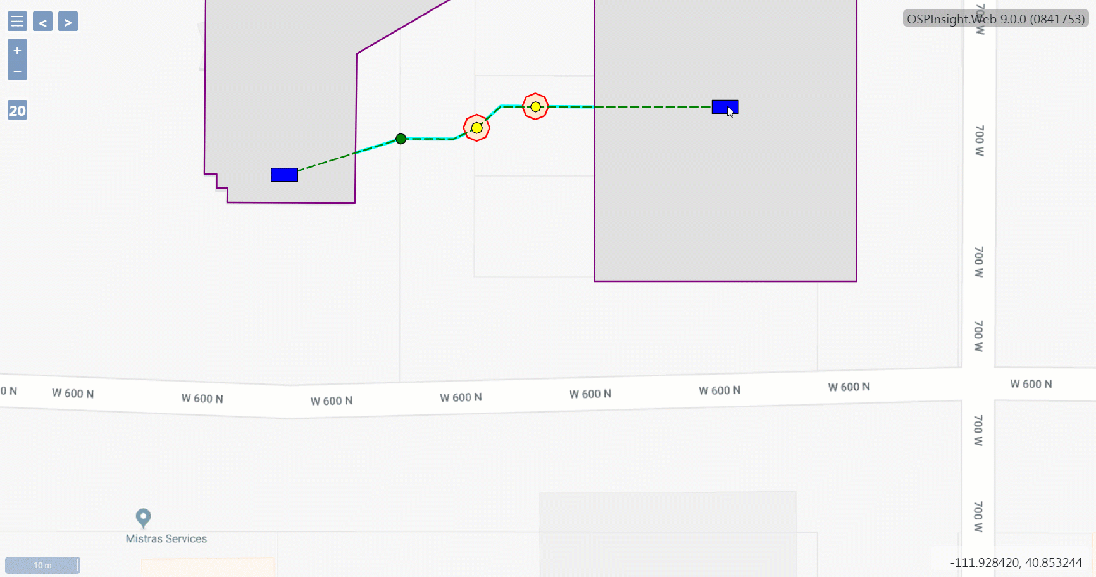The image size is (1096, 577).
Task: Open the hamburger menu panel
Action: click(x=16, y=21)
